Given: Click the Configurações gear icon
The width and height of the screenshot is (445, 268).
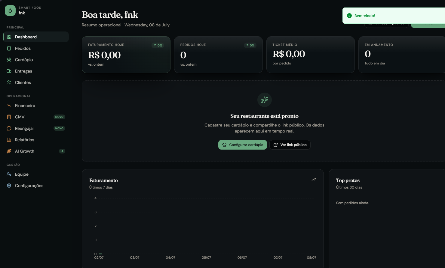Looking at the screenshot, I should [x=9, y=186].
